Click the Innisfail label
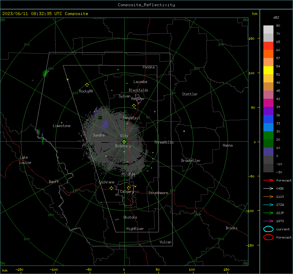 [x=131, y=118]
